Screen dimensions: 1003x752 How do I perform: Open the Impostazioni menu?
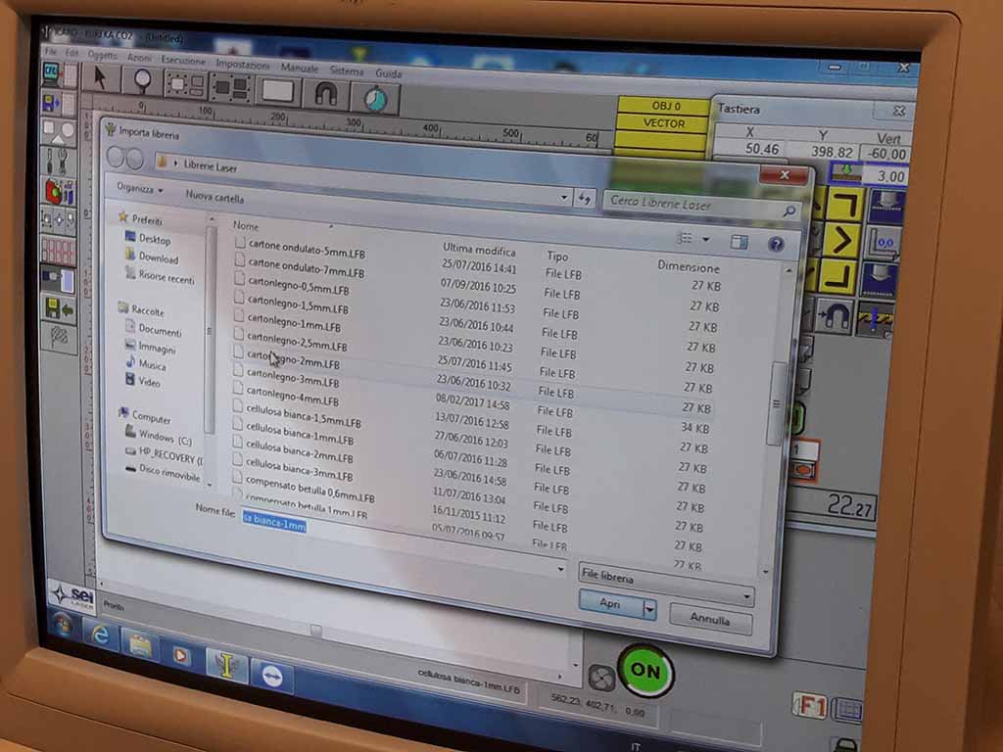tap(243, 64)
